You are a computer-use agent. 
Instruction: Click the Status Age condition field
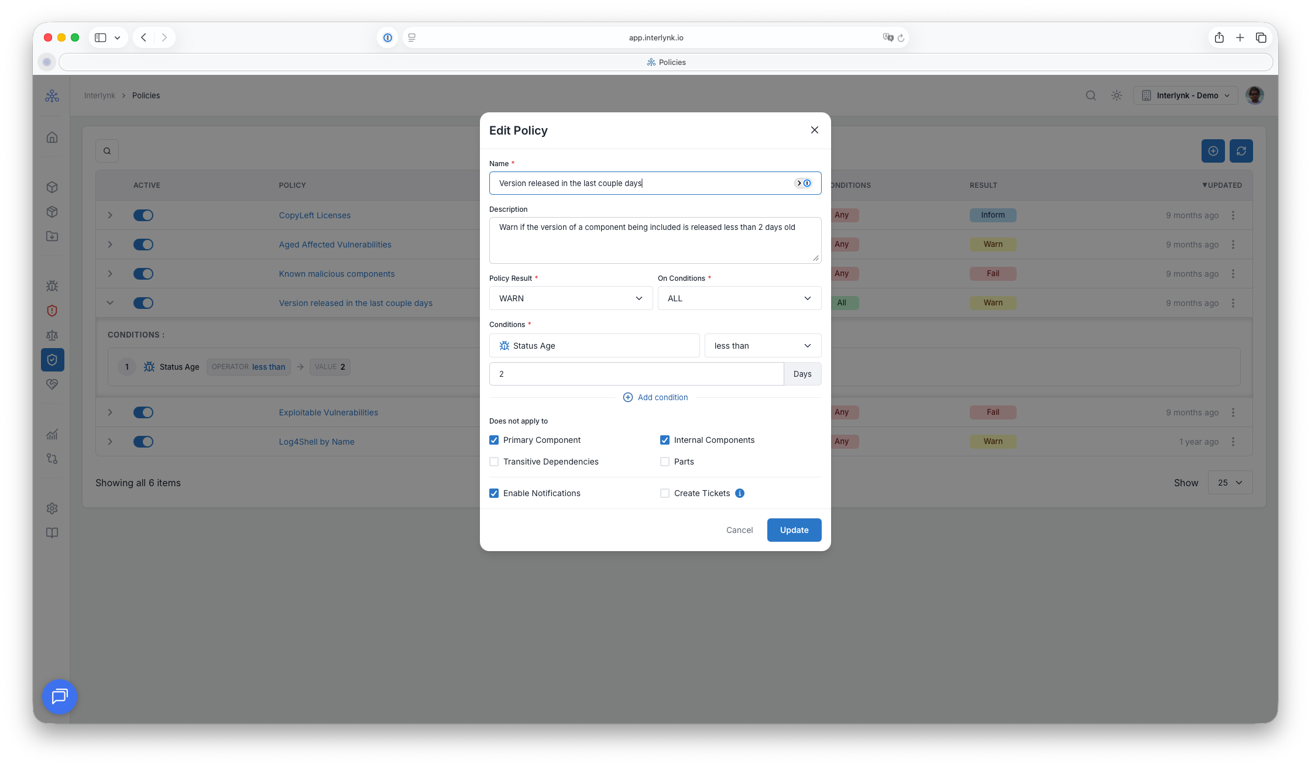[594, 346]
